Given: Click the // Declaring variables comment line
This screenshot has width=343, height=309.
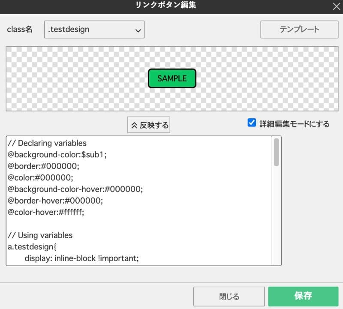Looking at the screenshot, I should (x=47, y=143).
